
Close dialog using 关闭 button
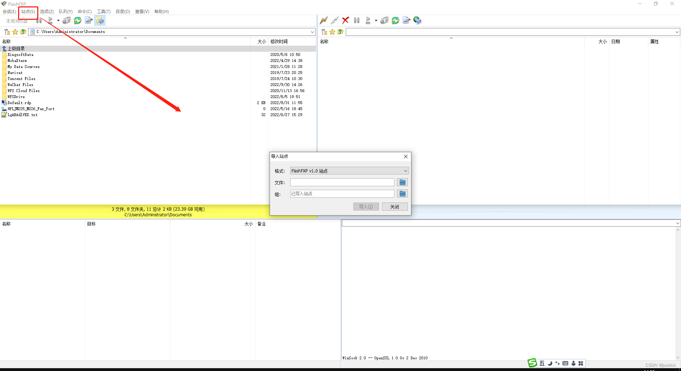point(395,206)
